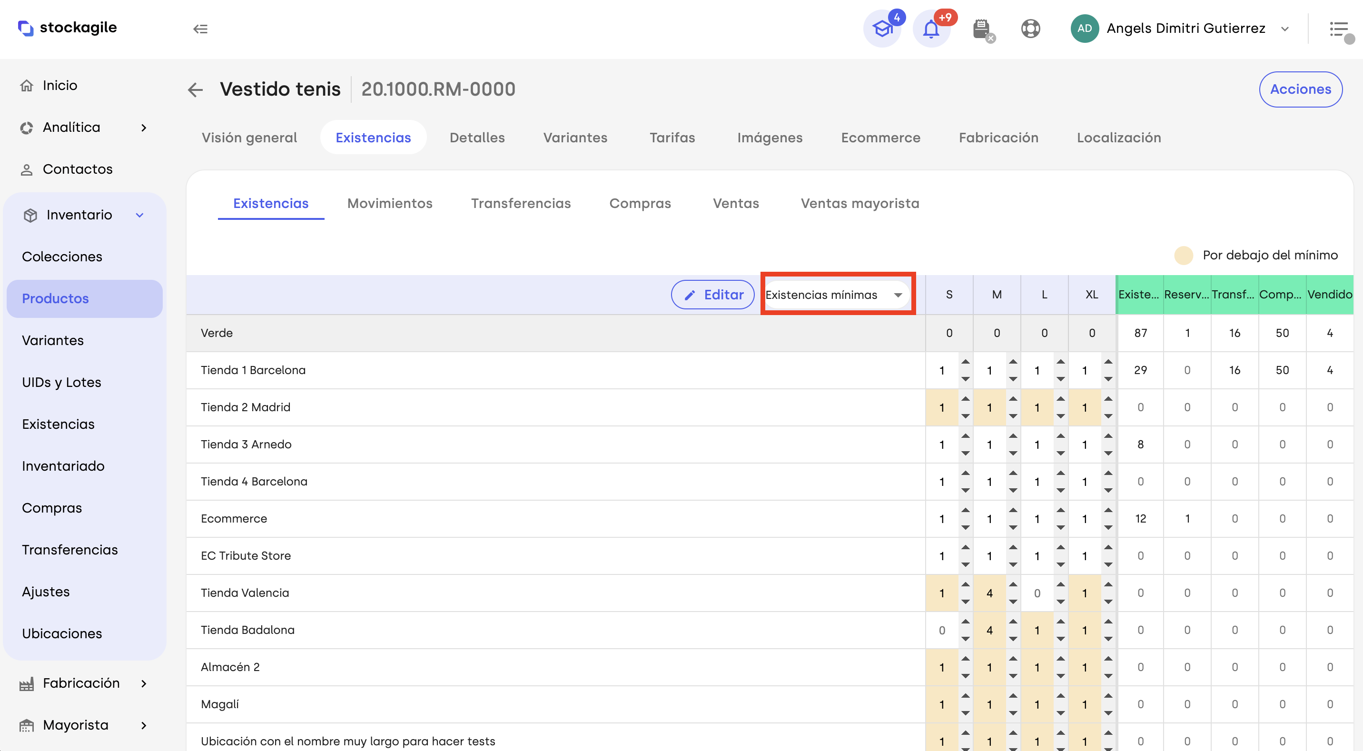1363x751 pixels.
Task: Expand the Mayorista submenu chevron
Action: point(143,725)
